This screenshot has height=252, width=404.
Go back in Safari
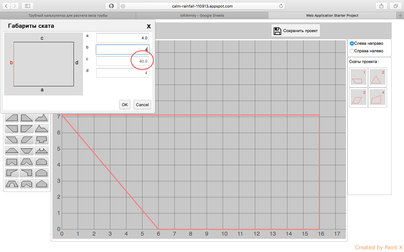click(x=6, y=6)
